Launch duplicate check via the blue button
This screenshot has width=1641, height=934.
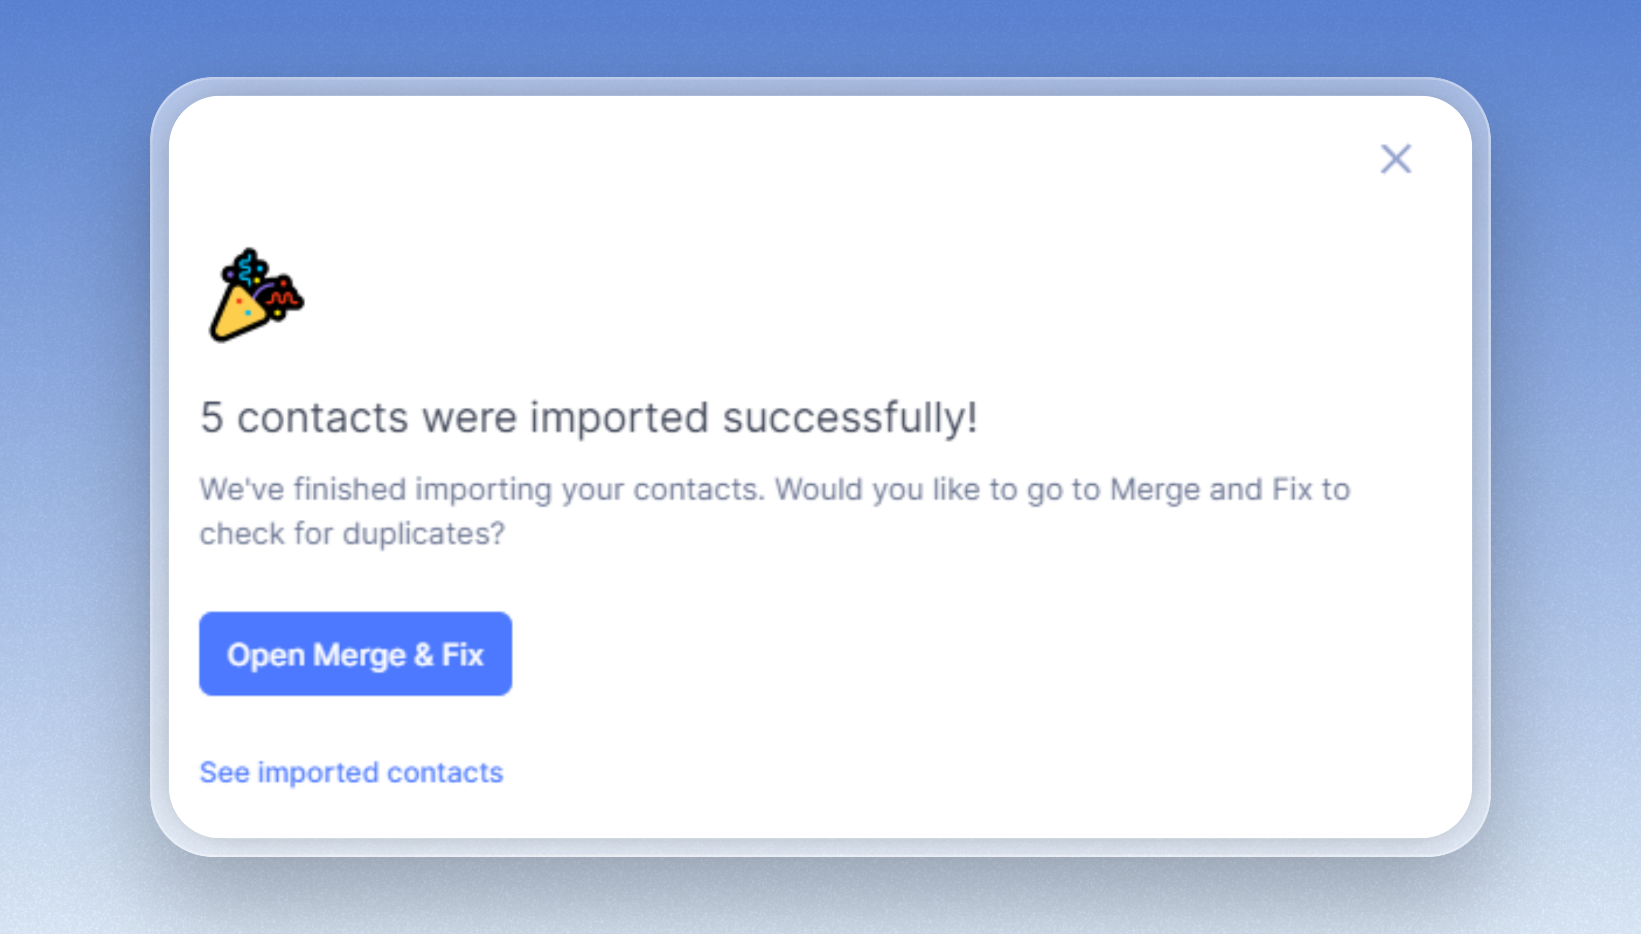355,654
